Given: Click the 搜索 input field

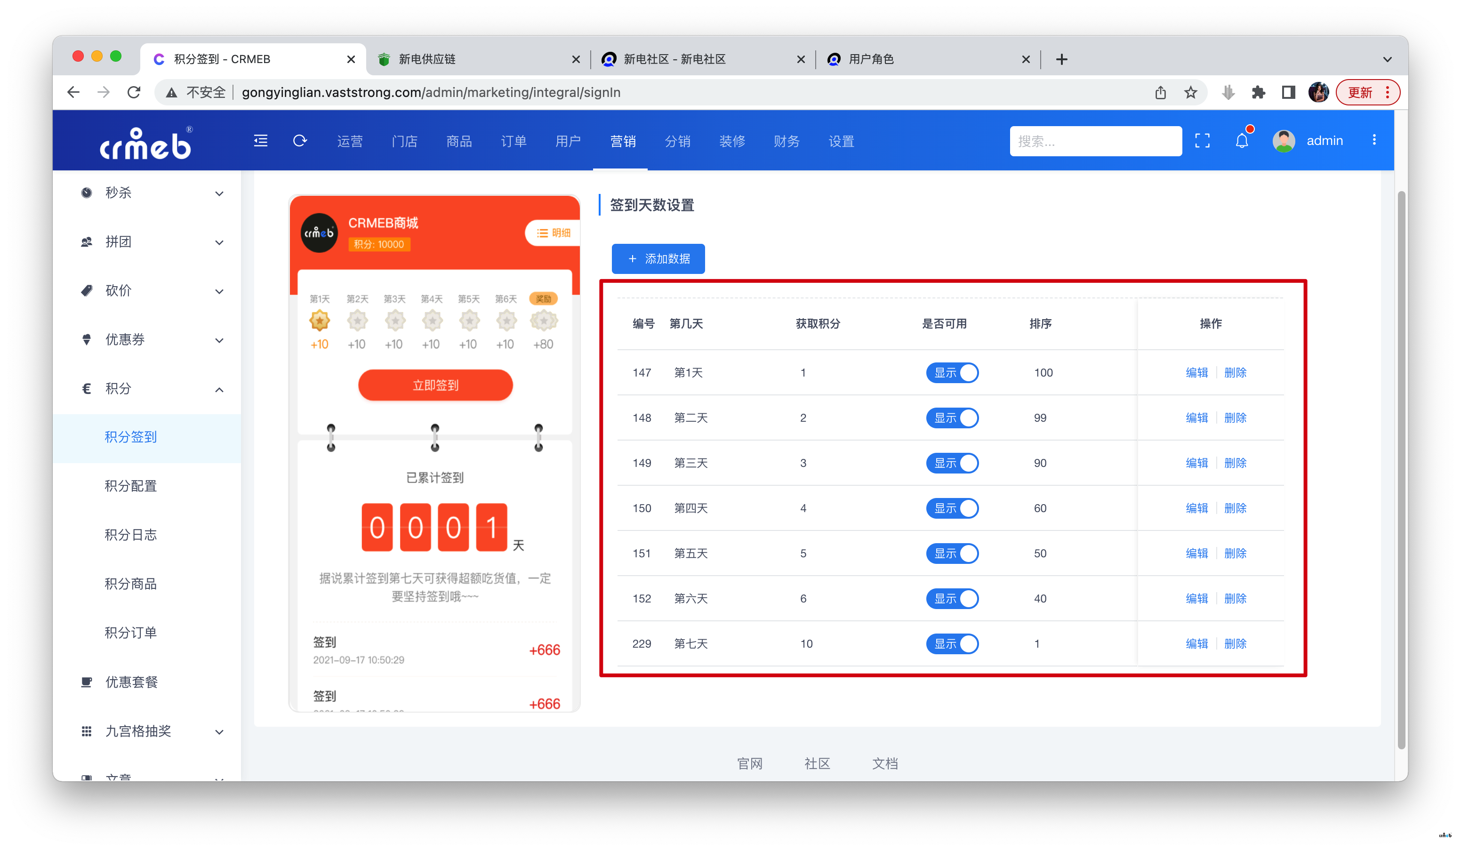Looking at the screenshot, I should [x=1095, y=141].
